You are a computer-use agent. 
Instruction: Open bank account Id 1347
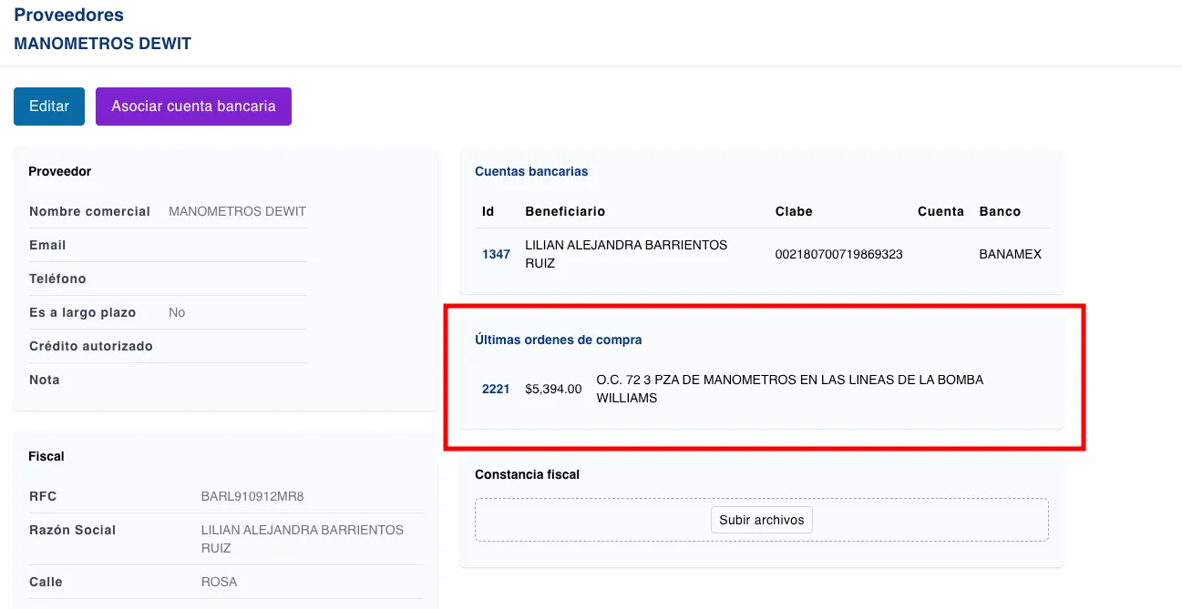496,255
